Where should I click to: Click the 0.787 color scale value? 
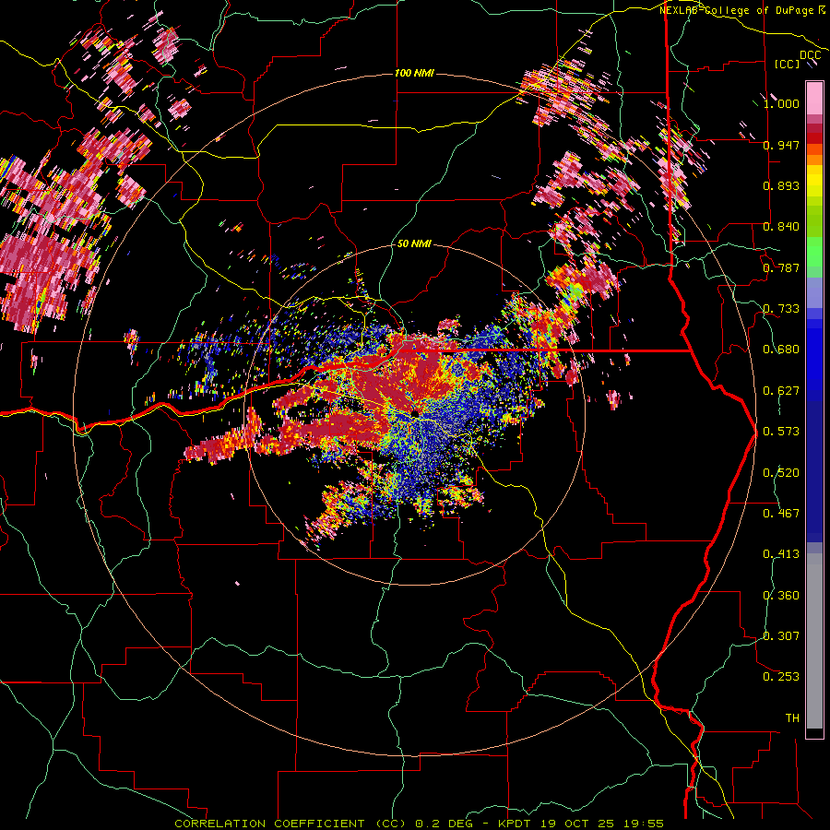point(781,267)
